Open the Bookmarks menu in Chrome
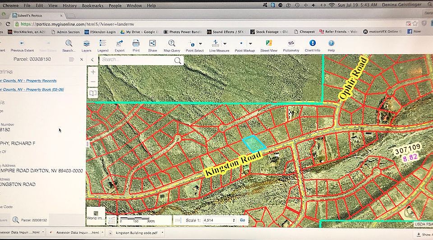The image size is (433, 240). (92, 5)
